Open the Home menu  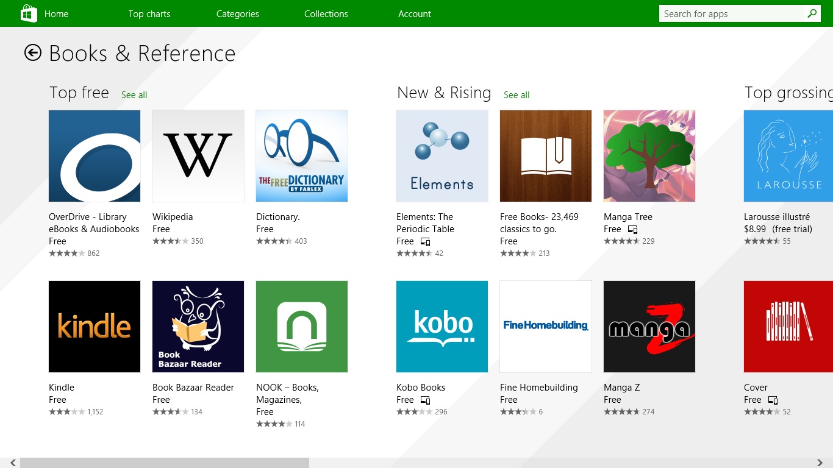tap(56, 13)
